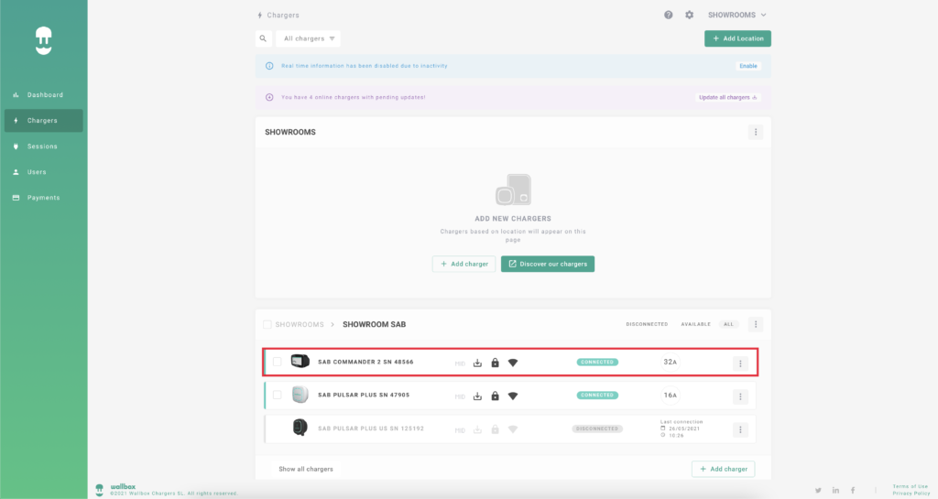Viewport: 938px width, 499px height.
Task: Check the SAB Commander 2 checkbox
Action: pyautogui.click(x=277, y=362)
